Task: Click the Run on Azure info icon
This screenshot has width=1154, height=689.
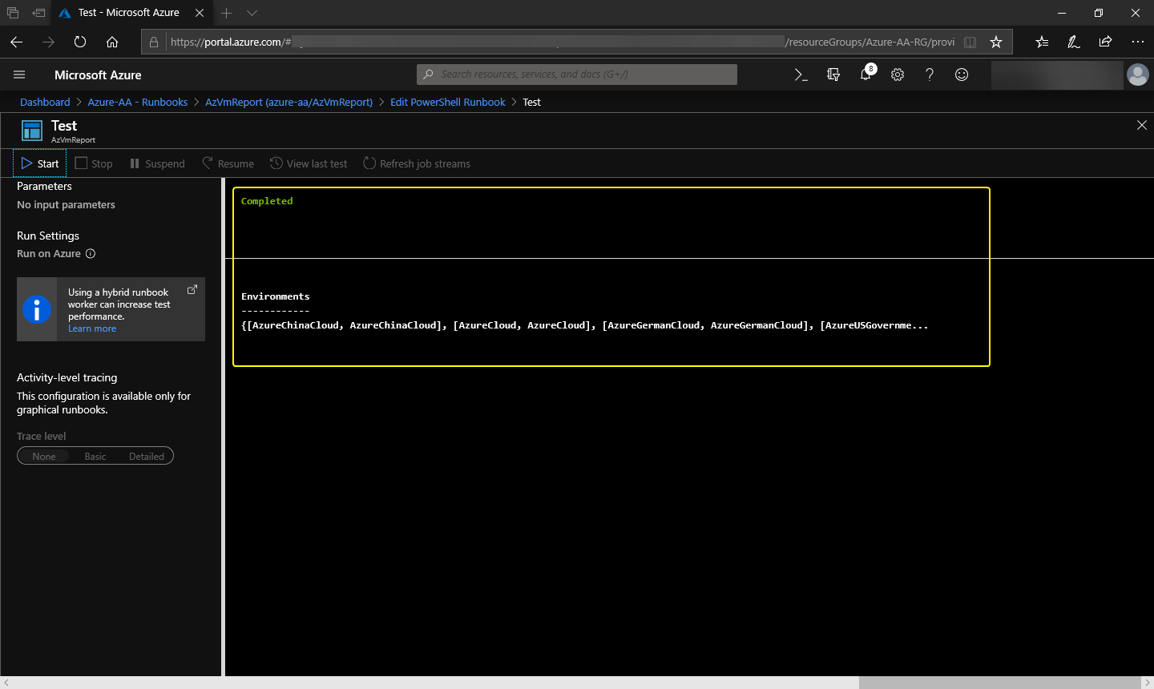Action: (x=91, y=254)
